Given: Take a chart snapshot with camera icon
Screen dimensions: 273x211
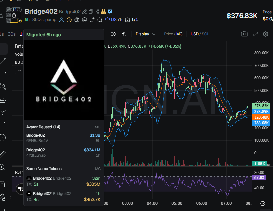Looking at the screenshot, I should (x=244, y=34).
